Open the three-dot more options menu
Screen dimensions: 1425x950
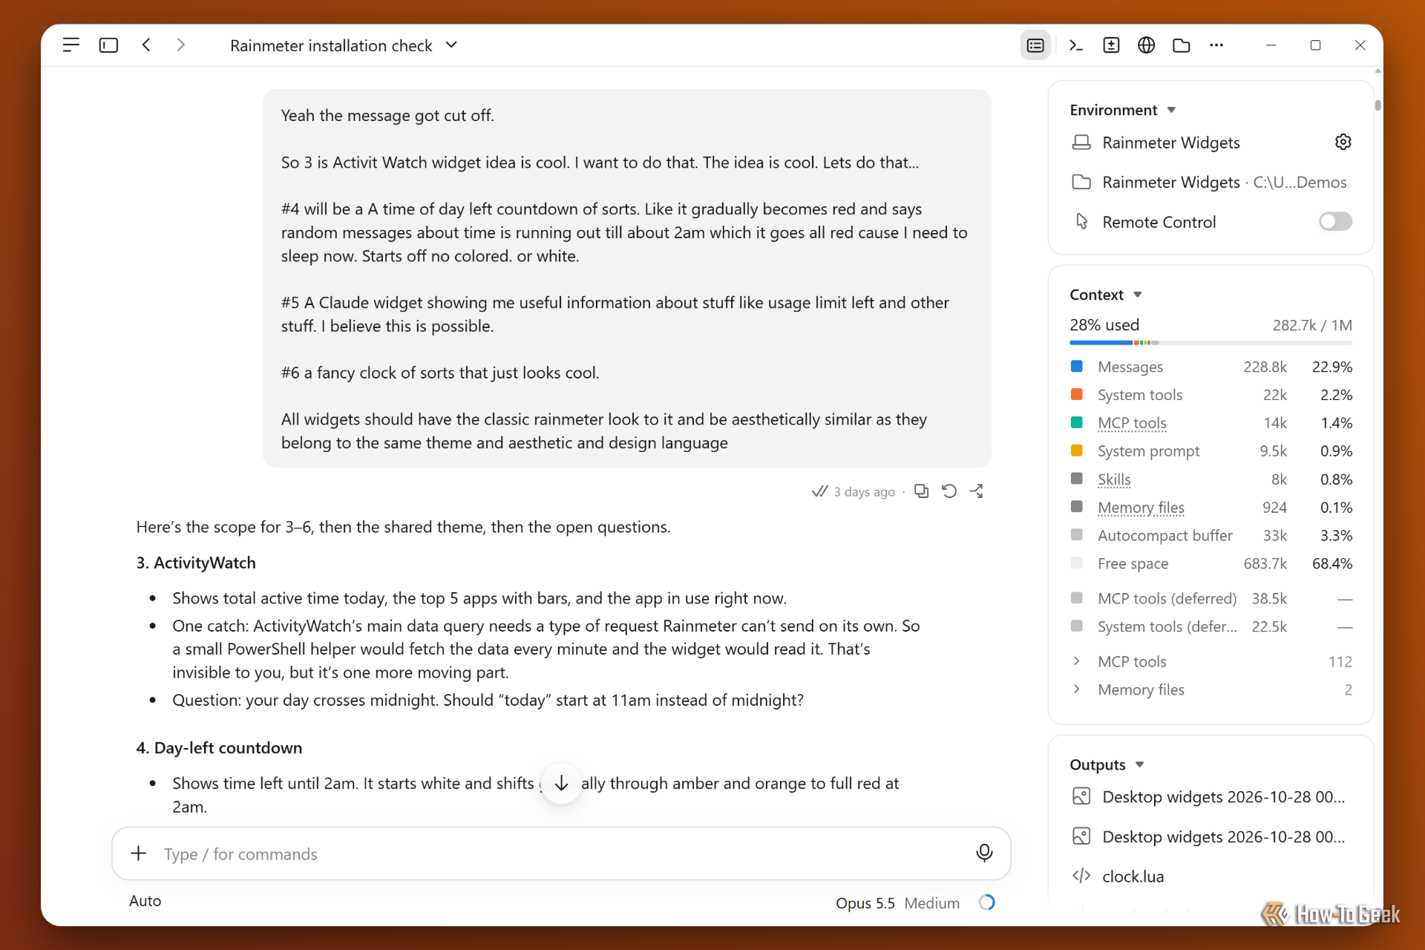click(1216, 45)
